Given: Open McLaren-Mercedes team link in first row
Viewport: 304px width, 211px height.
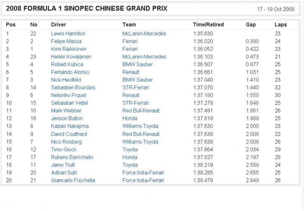Looking at the screenshot, I should (144, 34).
